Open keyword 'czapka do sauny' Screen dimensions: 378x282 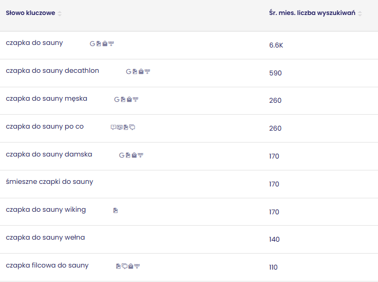point(34,43)
